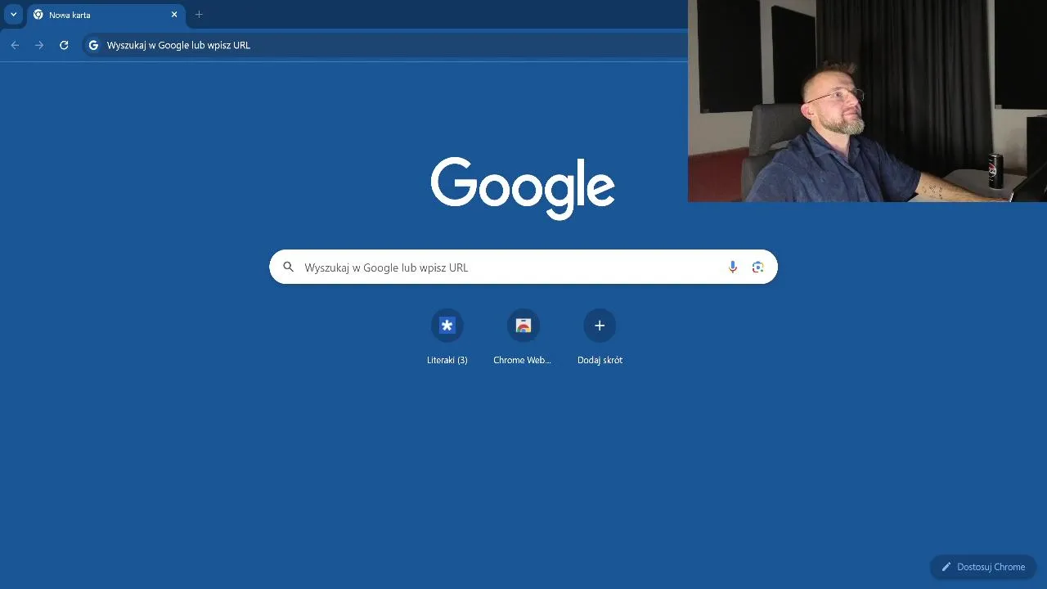Screen dimensions: 1047x589
Task: Open a new tab with plus button
Action: pyautogui.click(x=199, y=15)
